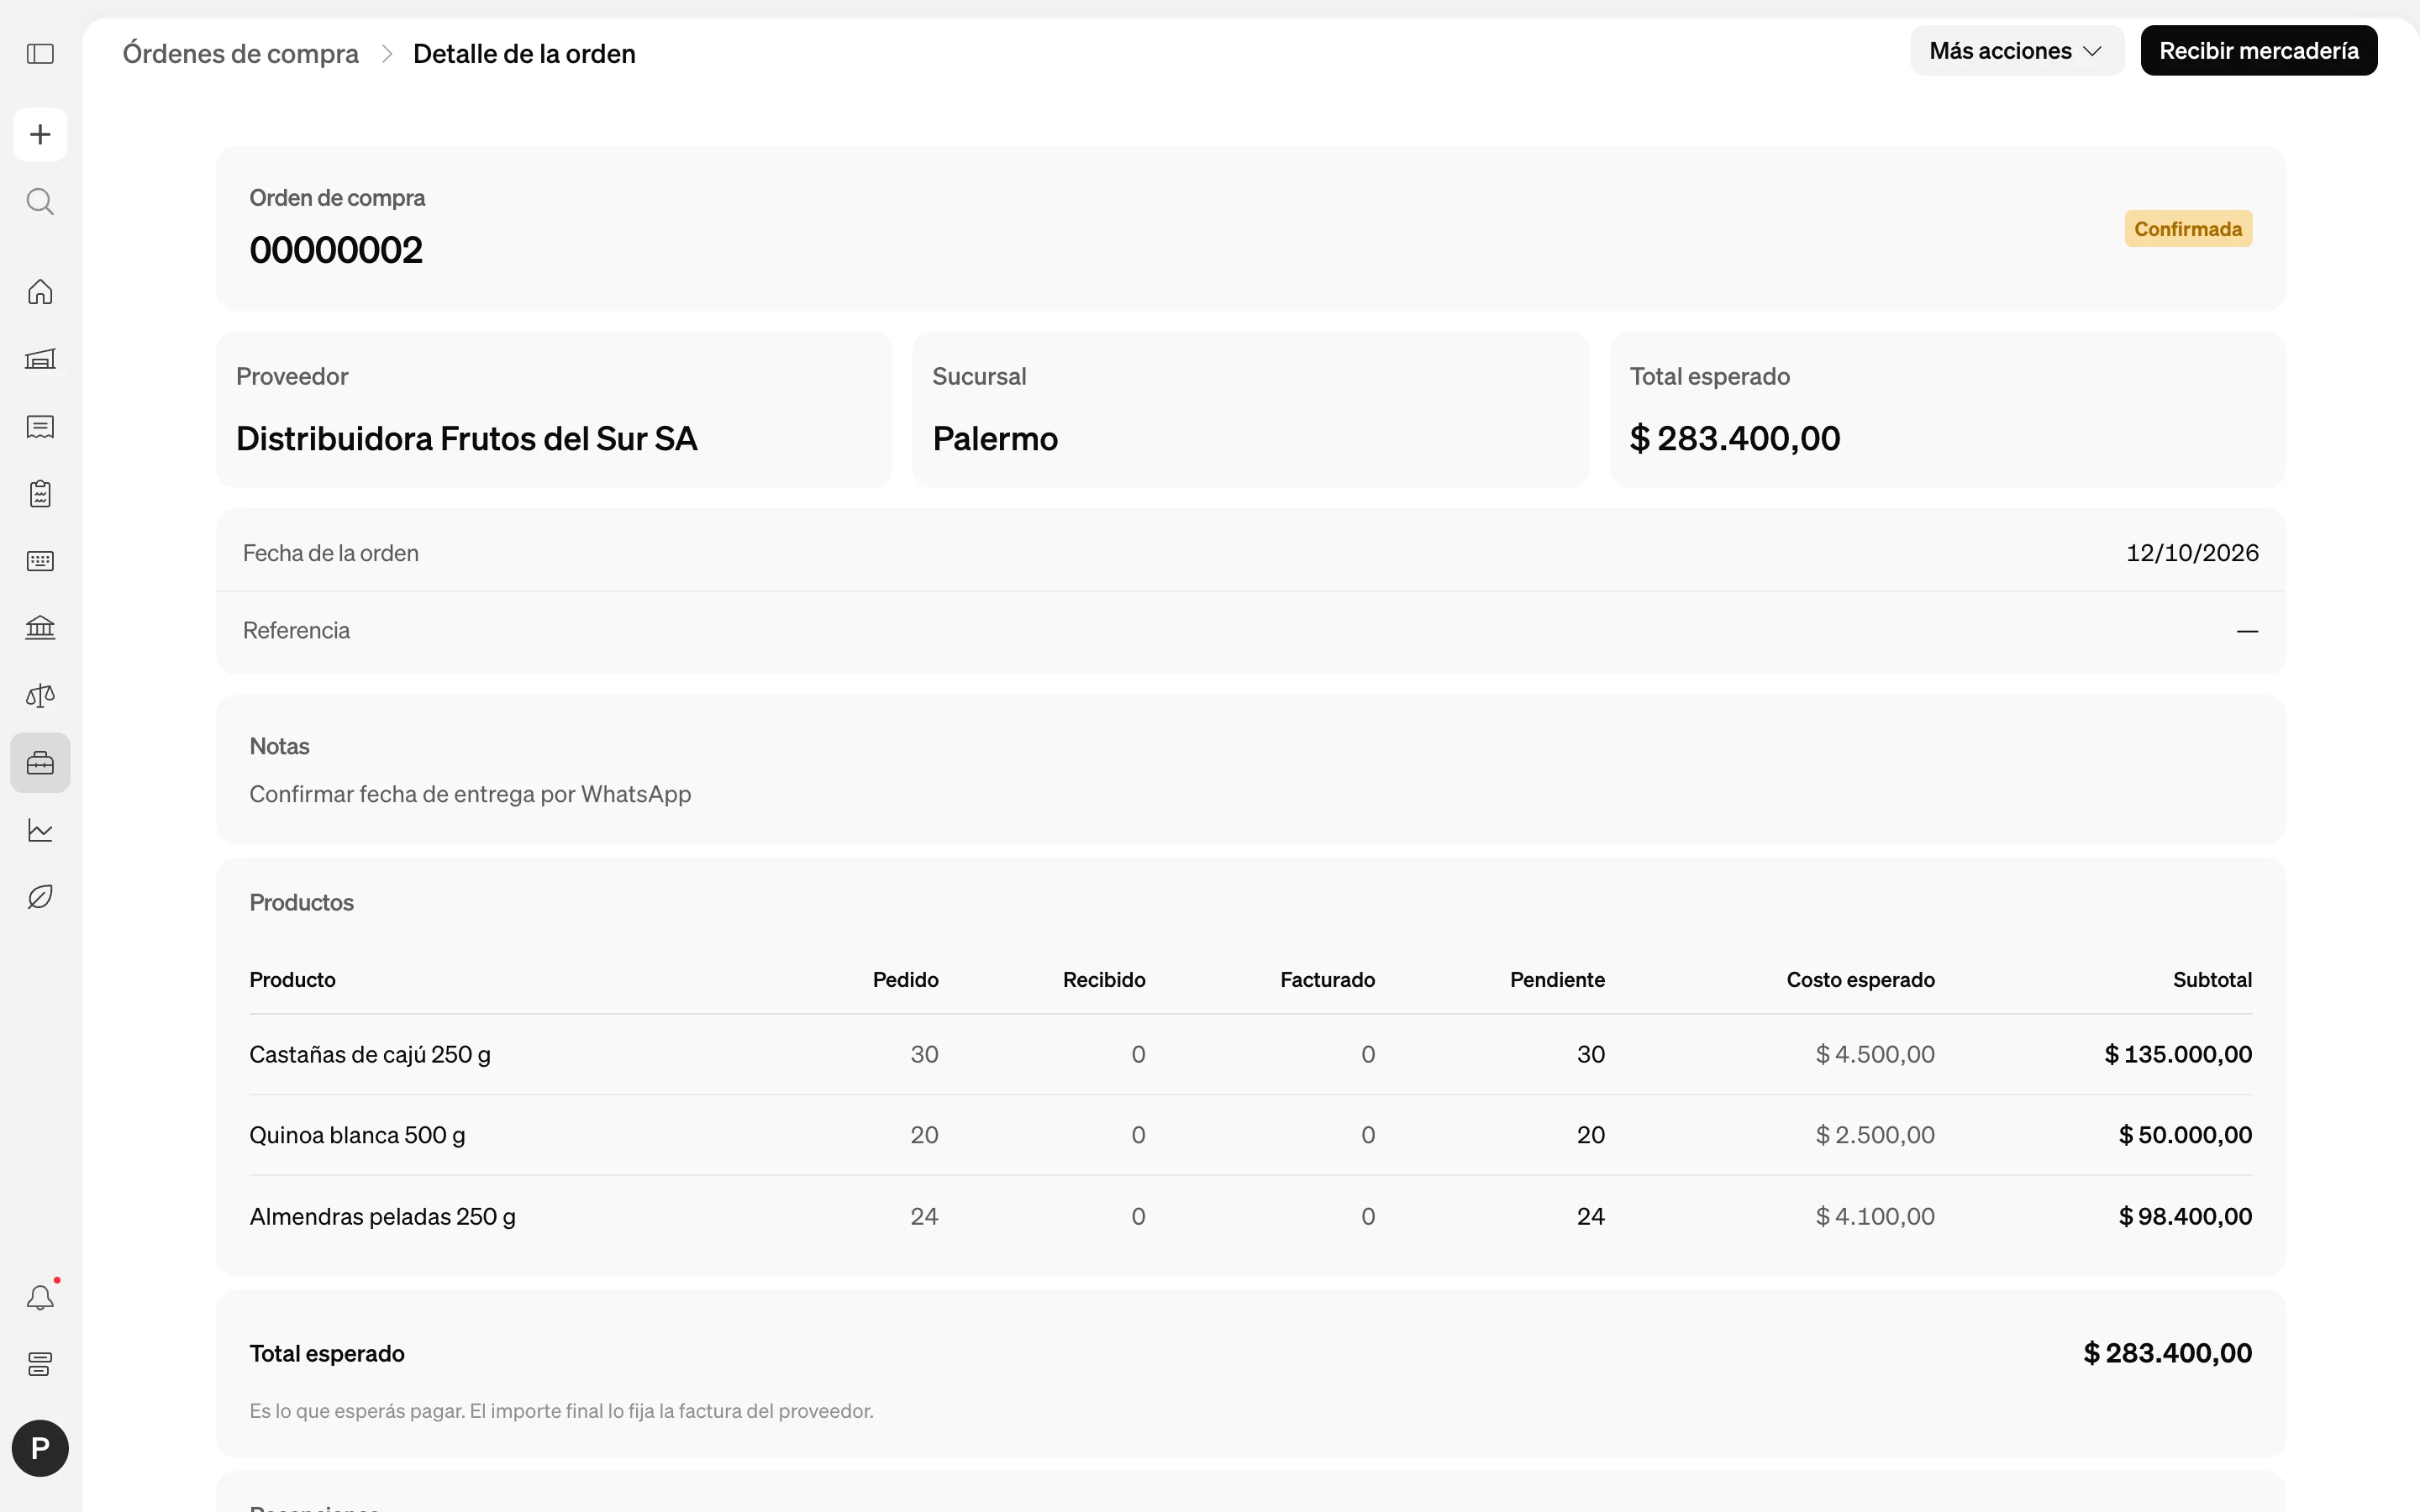Click the note Confirmar fecha de entrega por WhatsApp
2420x1512 pixels.
coord(470,794)
